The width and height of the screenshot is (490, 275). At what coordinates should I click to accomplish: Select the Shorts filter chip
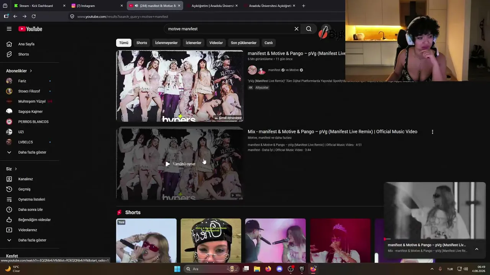tap(142, 43)
